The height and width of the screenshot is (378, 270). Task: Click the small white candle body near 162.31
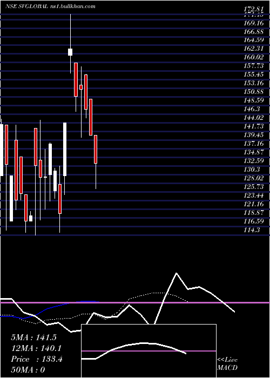70,52
